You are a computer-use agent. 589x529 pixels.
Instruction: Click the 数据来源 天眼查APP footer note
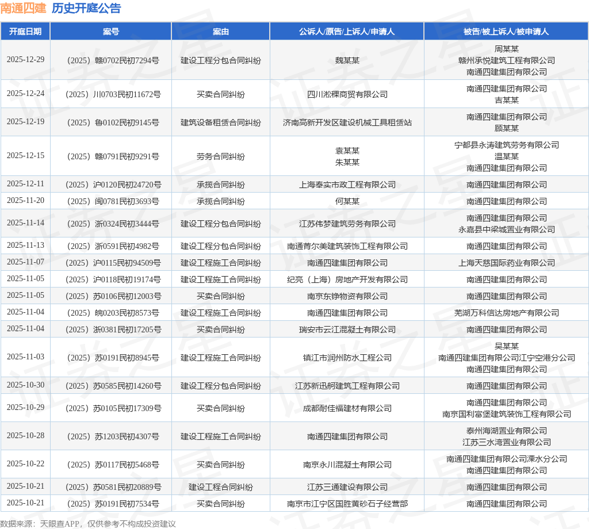(x=88, y=524)
